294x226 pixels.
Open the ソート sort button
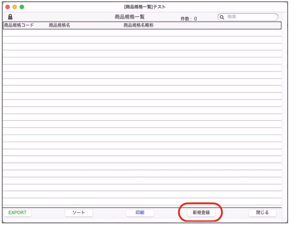coord(78,213)
